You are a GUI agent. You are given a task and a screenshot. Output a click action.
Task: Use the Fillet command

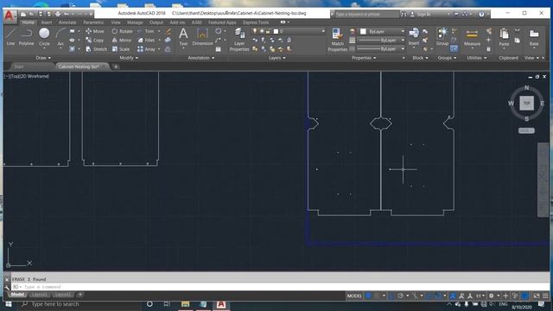click(x=146, y=41)
